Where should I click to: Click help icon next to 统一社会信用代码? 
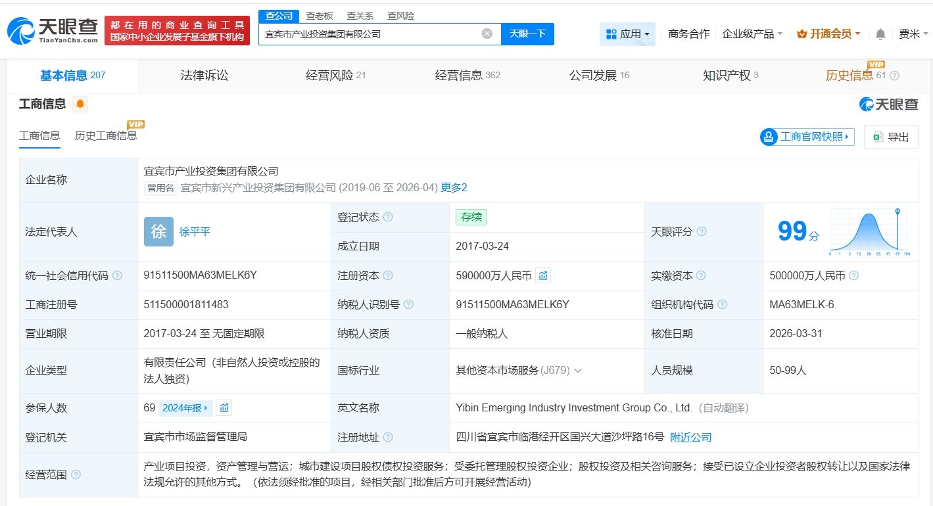tap(117, 276)
